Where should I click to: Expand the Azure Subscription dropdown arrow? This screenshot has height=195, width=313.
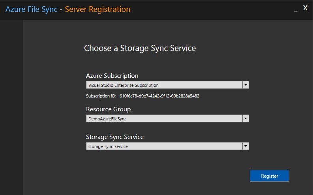click(246, 85)
